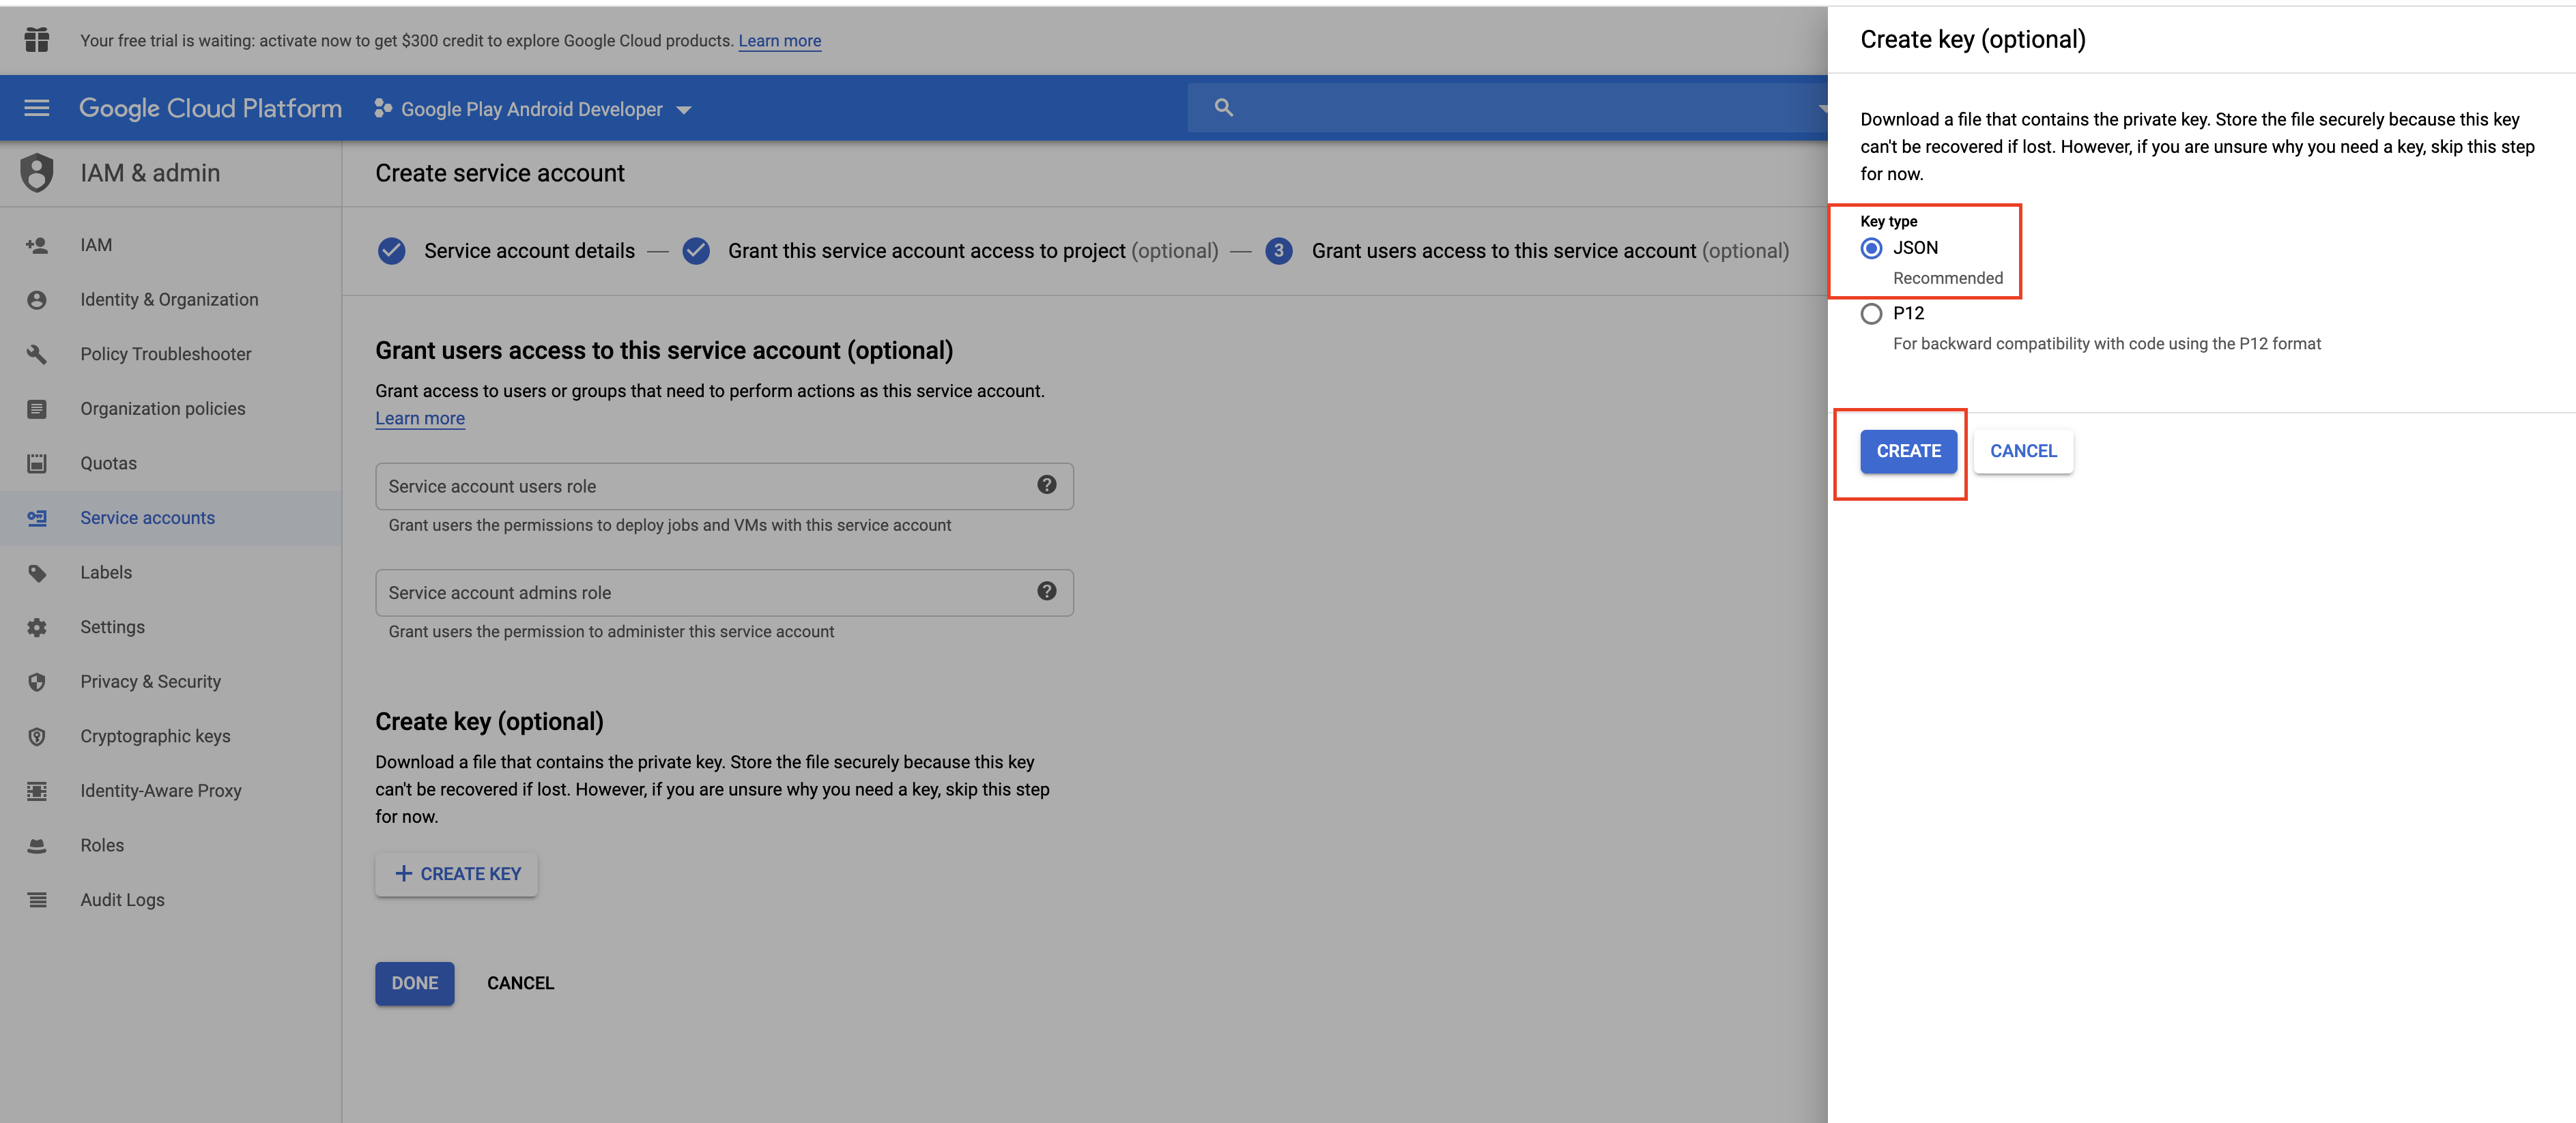Select the P12 key type radio button
The height and width of the screenshot is (1123, 2576).
pyautogui.click(x=1871, y=314)
